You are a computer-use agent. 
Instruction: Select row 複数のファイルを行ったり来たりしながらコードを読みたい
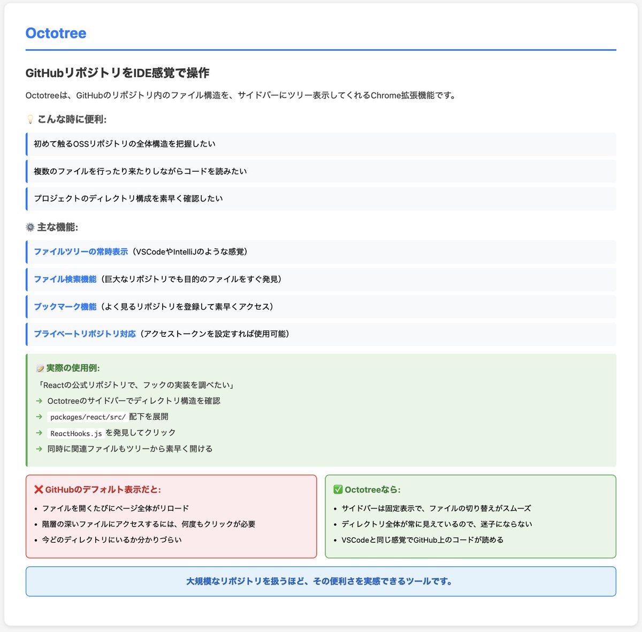pos(321,172)
